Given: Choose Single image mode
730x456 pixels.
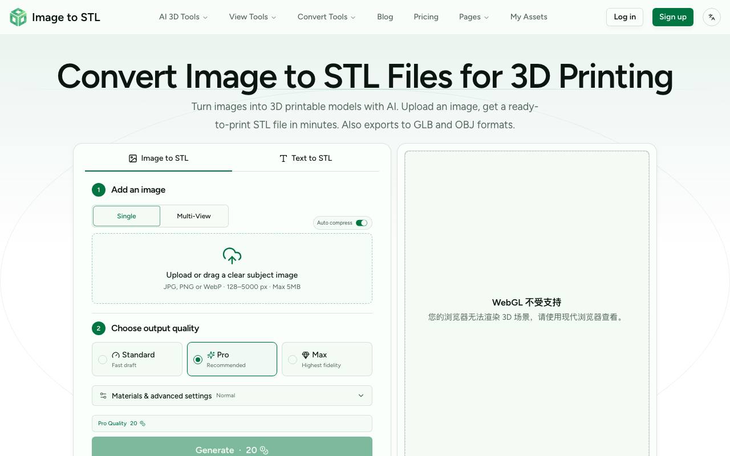Looking at the screenshot, I should click(x=127, y=216).
